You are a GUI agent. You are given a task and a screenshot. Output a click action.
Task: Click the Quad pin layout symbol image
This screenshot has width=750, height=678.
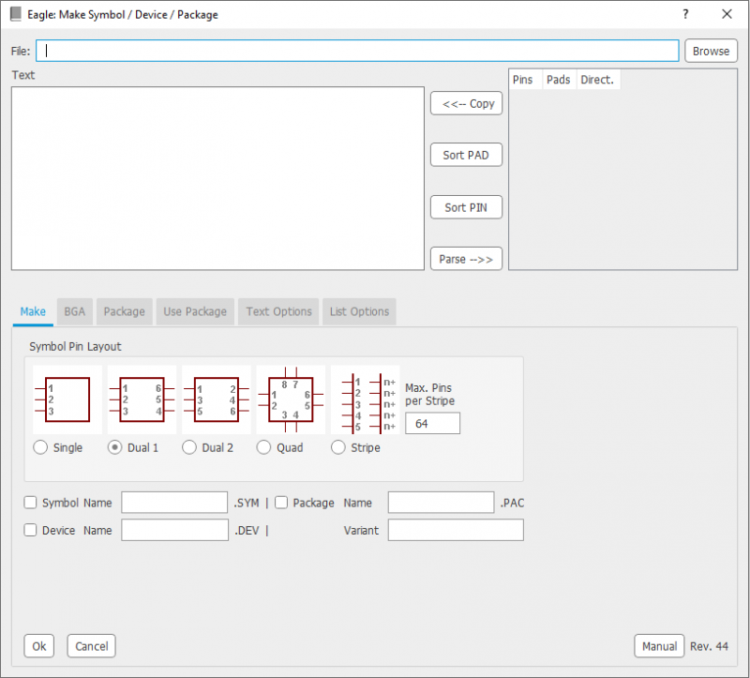tap(291, 400)
